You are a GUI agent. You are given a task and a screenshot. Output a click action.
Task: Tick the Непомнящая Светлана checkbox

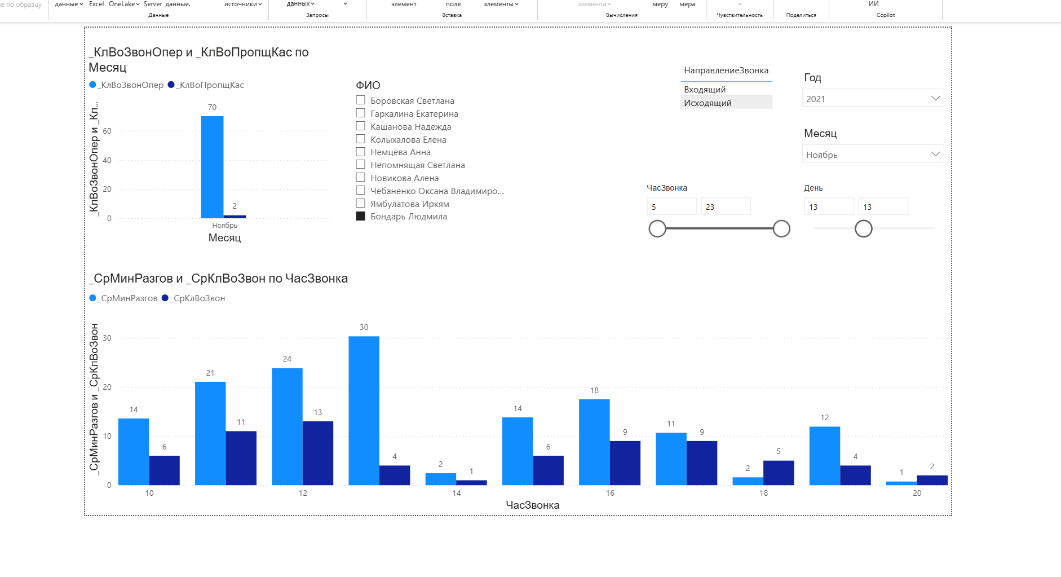[361, 165]
